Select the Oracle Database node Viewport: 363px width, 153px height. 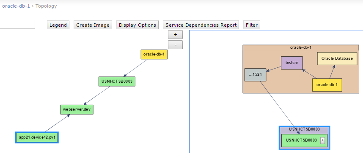[337, 58]
